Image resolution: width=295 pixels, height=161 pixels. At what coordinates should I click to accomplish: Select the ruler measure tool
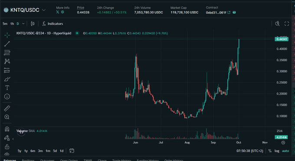7,108
